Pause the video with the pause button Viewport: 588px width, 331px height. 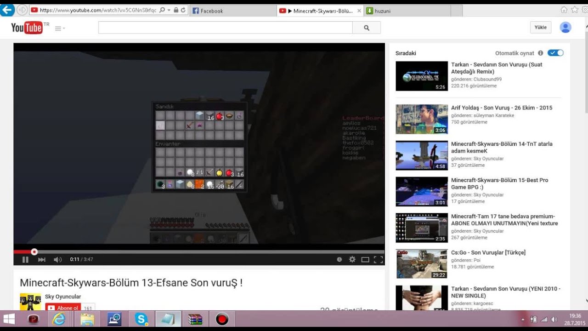tap(25, 259)
